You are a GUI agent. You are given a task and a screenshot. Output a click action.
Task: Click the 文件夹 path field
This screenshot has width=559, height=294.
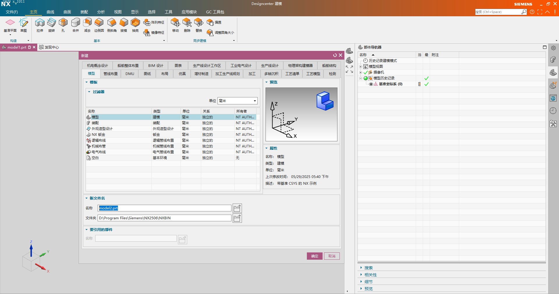[x=164, y=218]
